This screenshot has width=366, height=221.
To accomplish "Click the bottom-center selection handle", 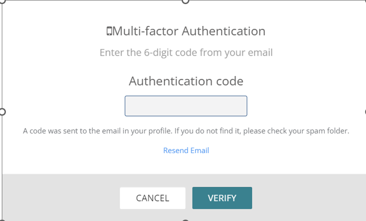I will pos(185,220).
